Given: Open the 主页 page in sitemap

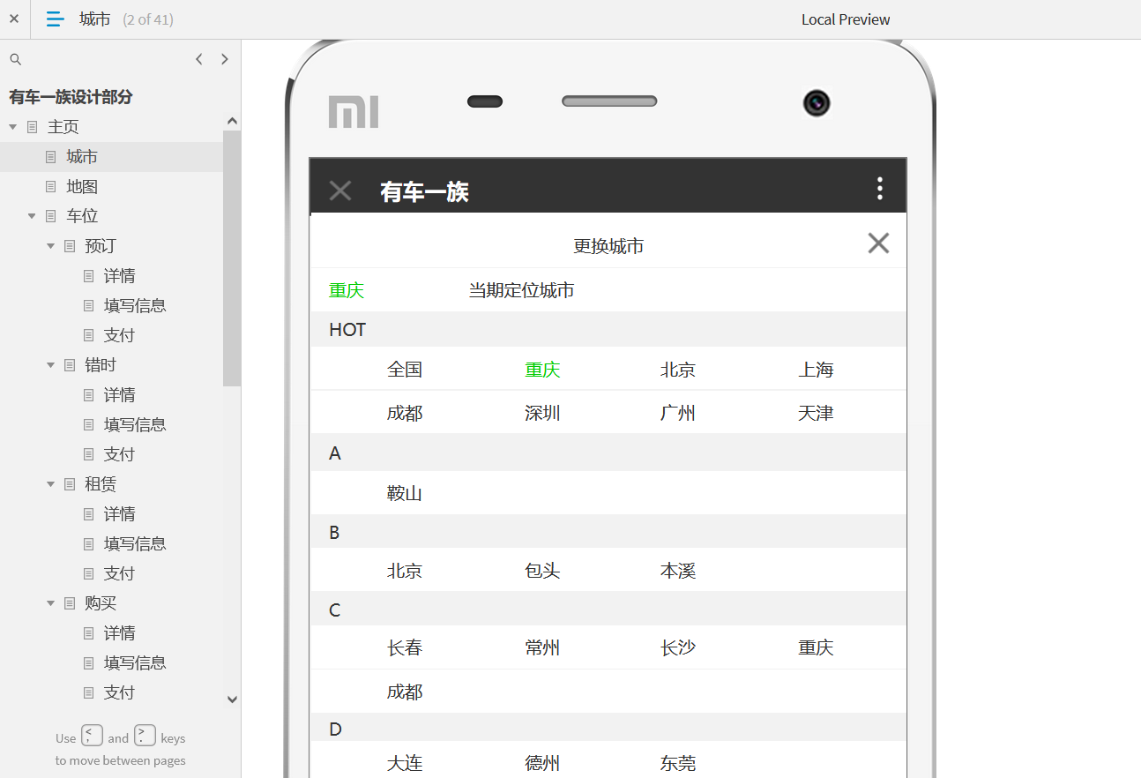Looking at the screenshot, I should coord(63,127).
